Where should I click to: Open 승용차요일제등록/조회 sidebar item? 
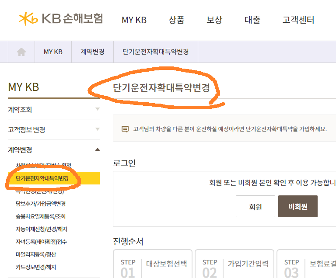(x=41, y=216)
